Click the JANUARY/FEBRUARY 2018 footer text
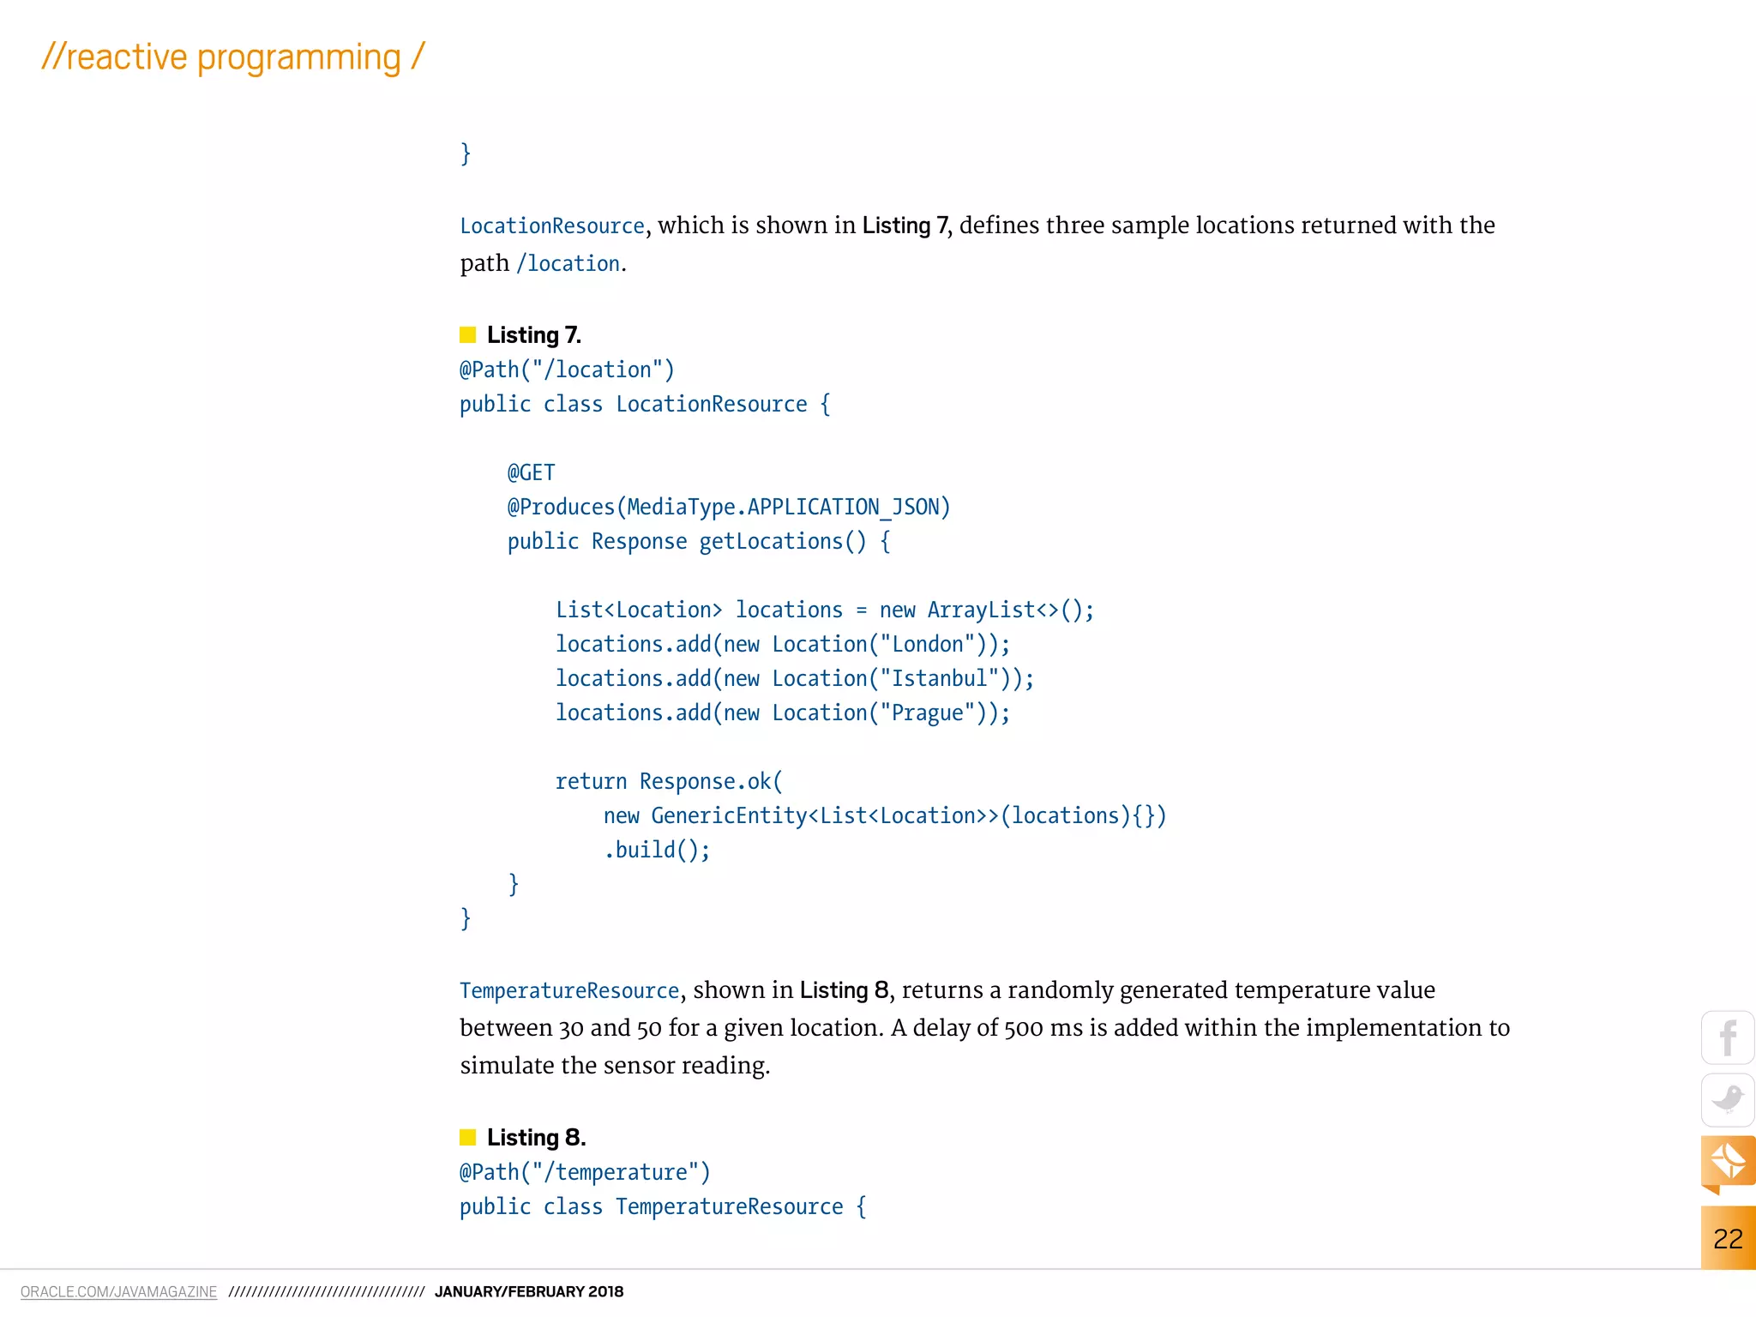Viewport: 1756px width, 1317px height. pos(529,1291)
